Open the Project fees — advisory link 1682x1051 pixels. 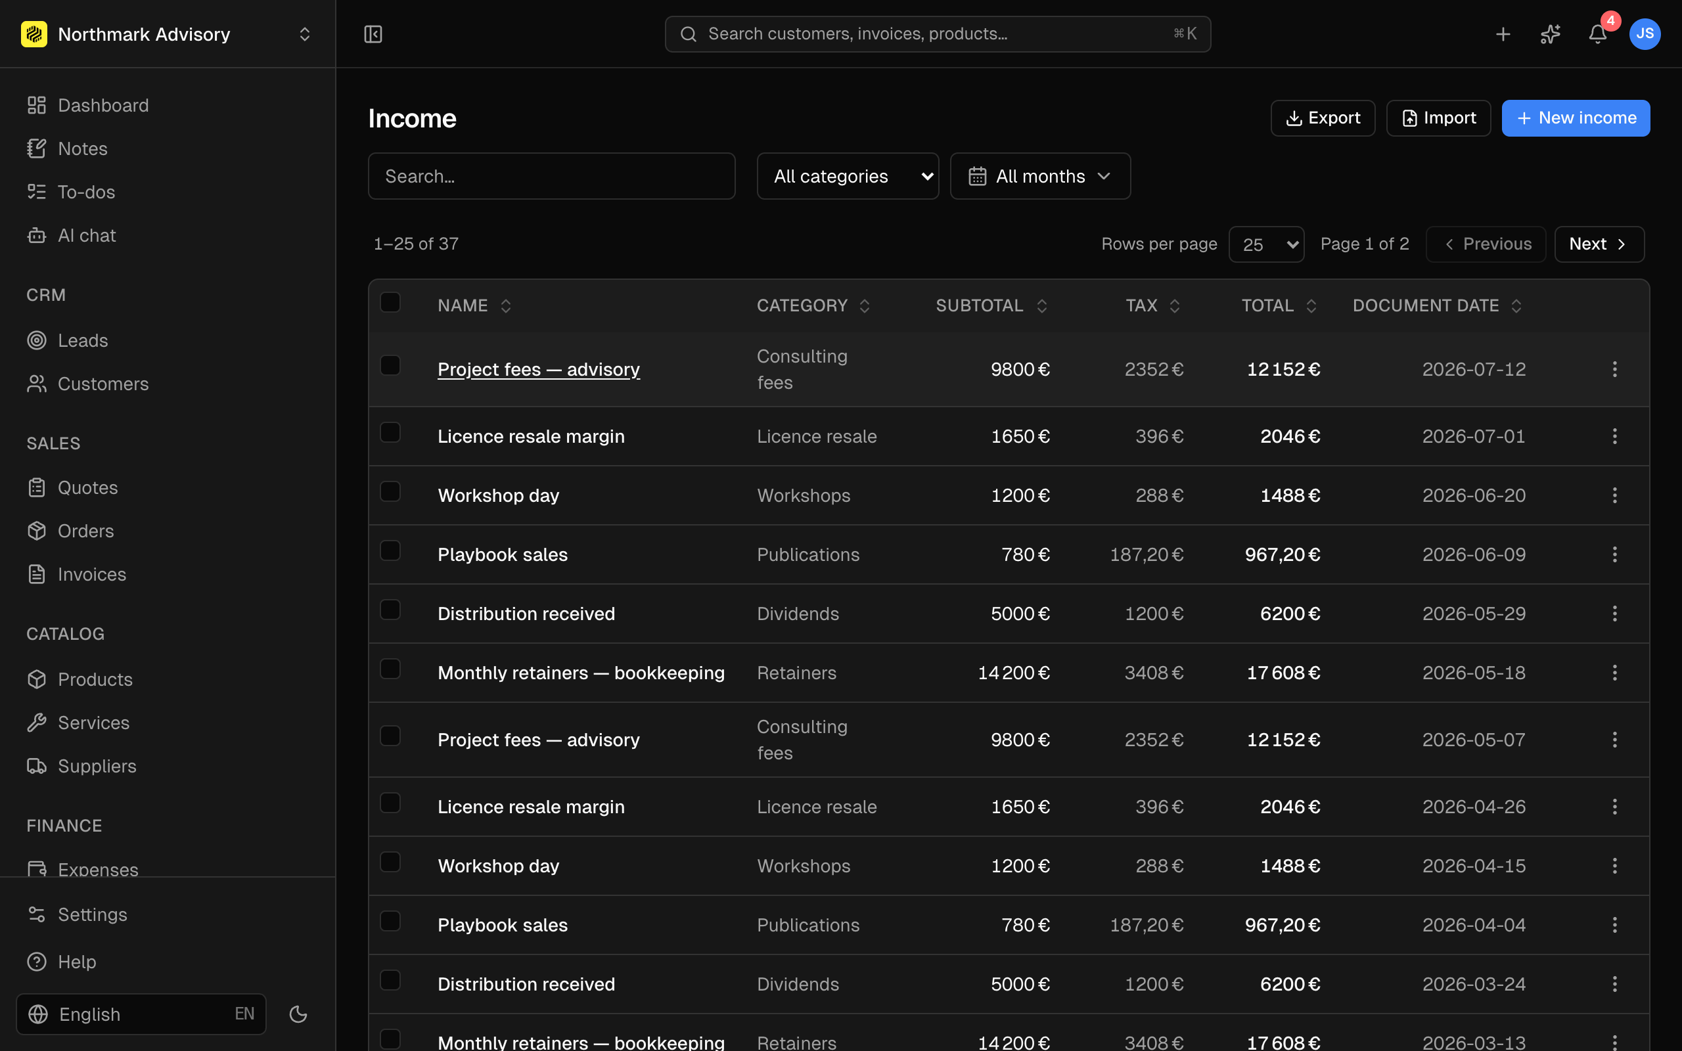(539, 369)
